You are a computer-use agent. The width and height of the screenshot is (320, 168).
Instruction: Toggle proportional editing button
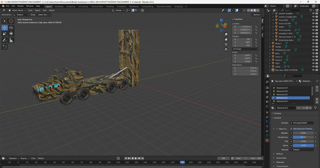coord(142,10)
